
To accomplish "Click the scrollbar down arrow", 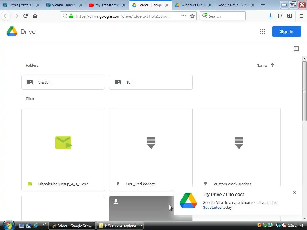I will 304,219.
